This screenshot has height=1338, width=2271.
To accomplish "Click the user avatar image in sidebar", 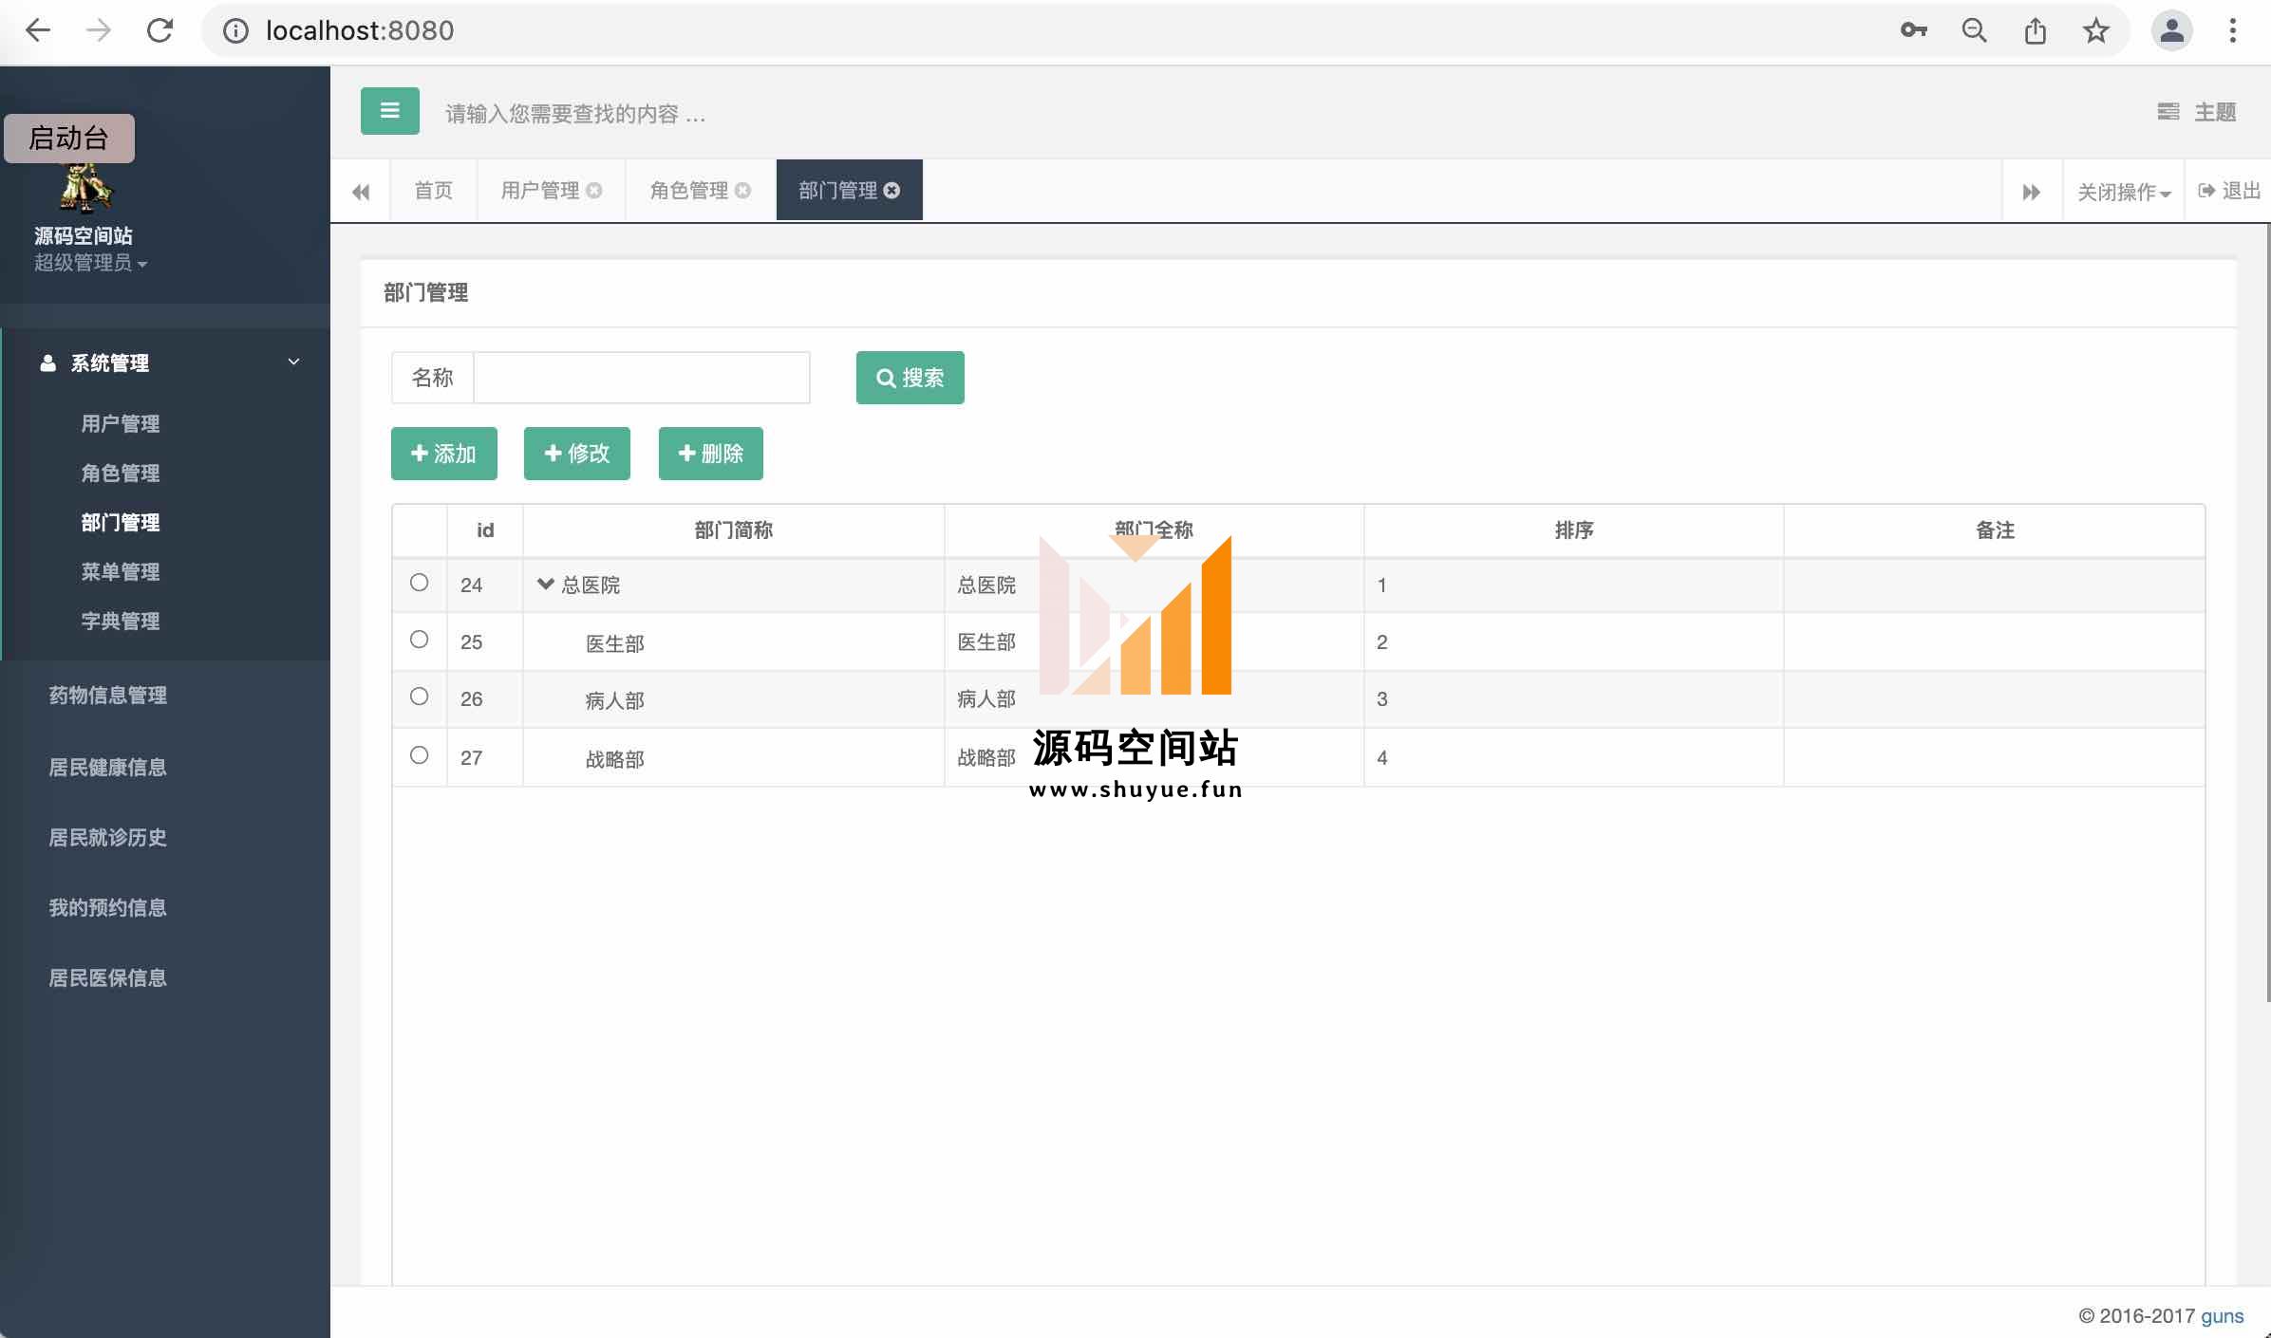I will pos(84,186).
